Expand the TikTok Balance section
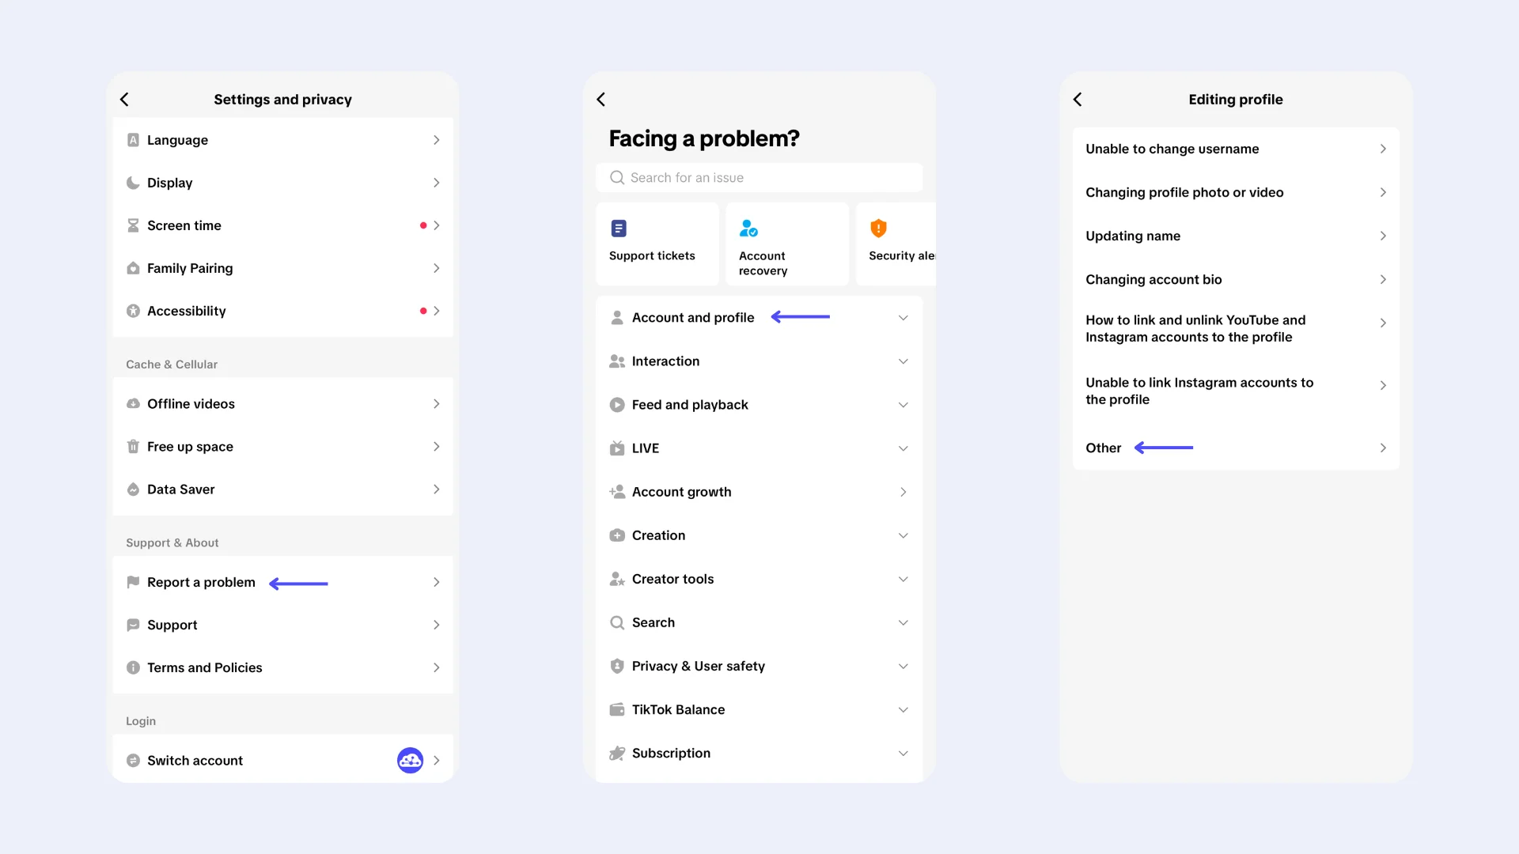Image resolution: width=1519 pixels, height=854 pixels. pos(759,710)
